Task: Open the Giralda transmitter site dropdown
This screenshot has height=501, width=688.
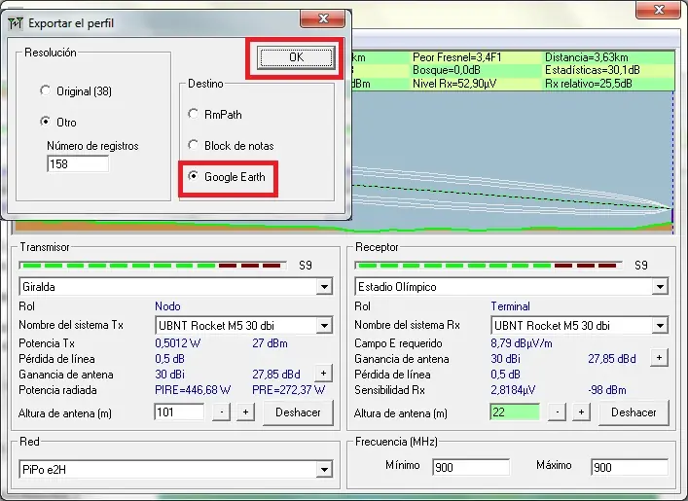Action: pyautogui.click(x=324, y=287)
